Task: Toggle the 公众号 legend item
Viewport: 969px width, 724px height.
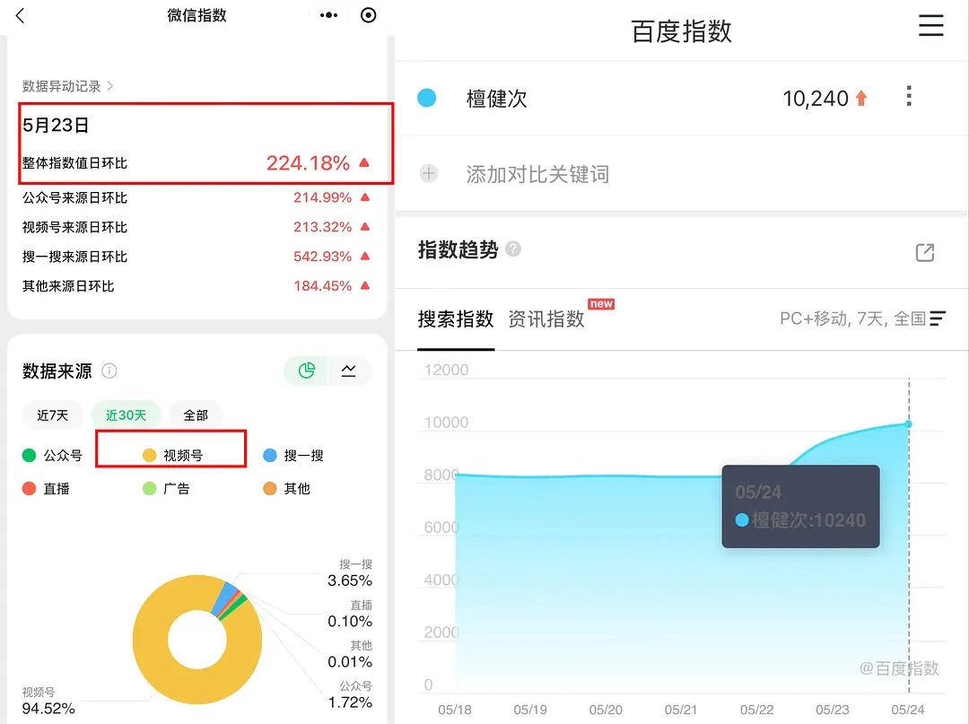Action: [x=53, y=455]
